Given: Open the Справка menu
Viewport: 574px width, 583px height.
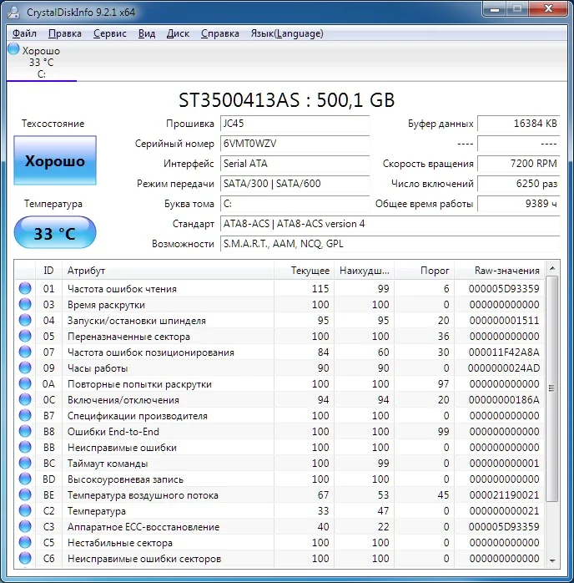Looking at the screenshot, I should point(219,33).
